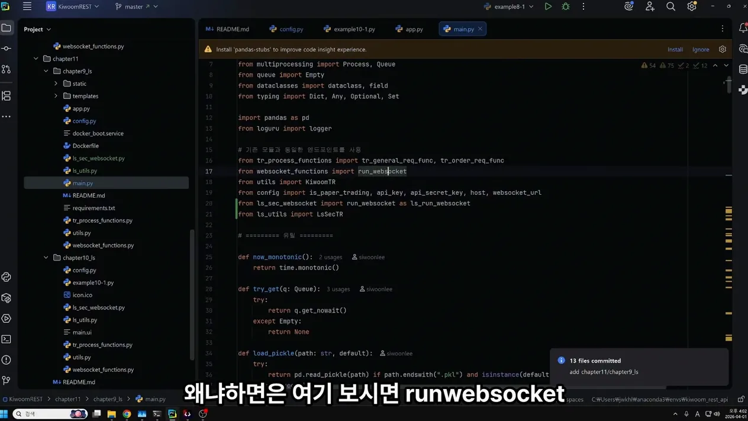Open Chrome from the taskbar

[127, 414]
